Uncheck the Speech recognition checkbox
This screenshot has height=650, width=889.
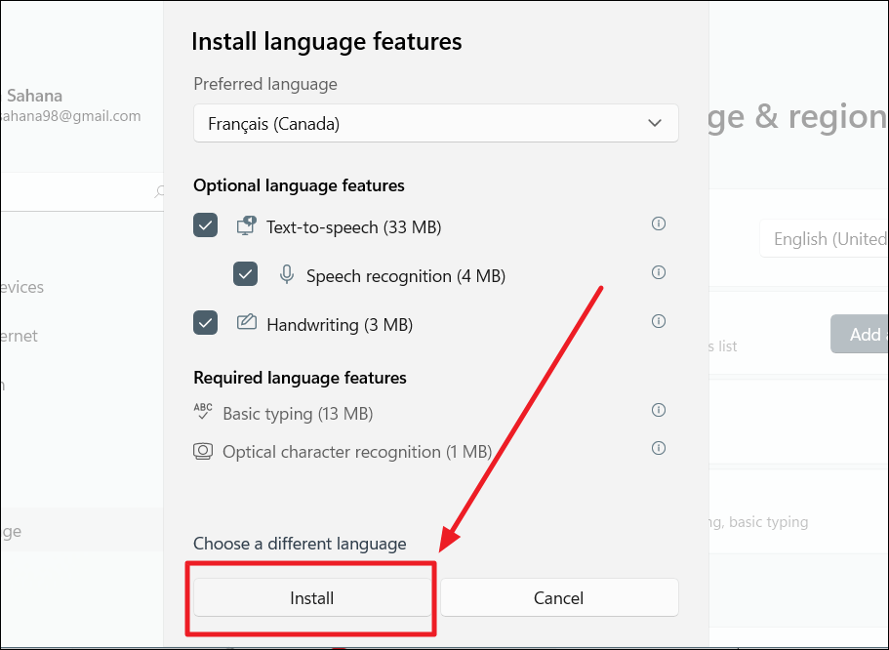pos(246,274)
